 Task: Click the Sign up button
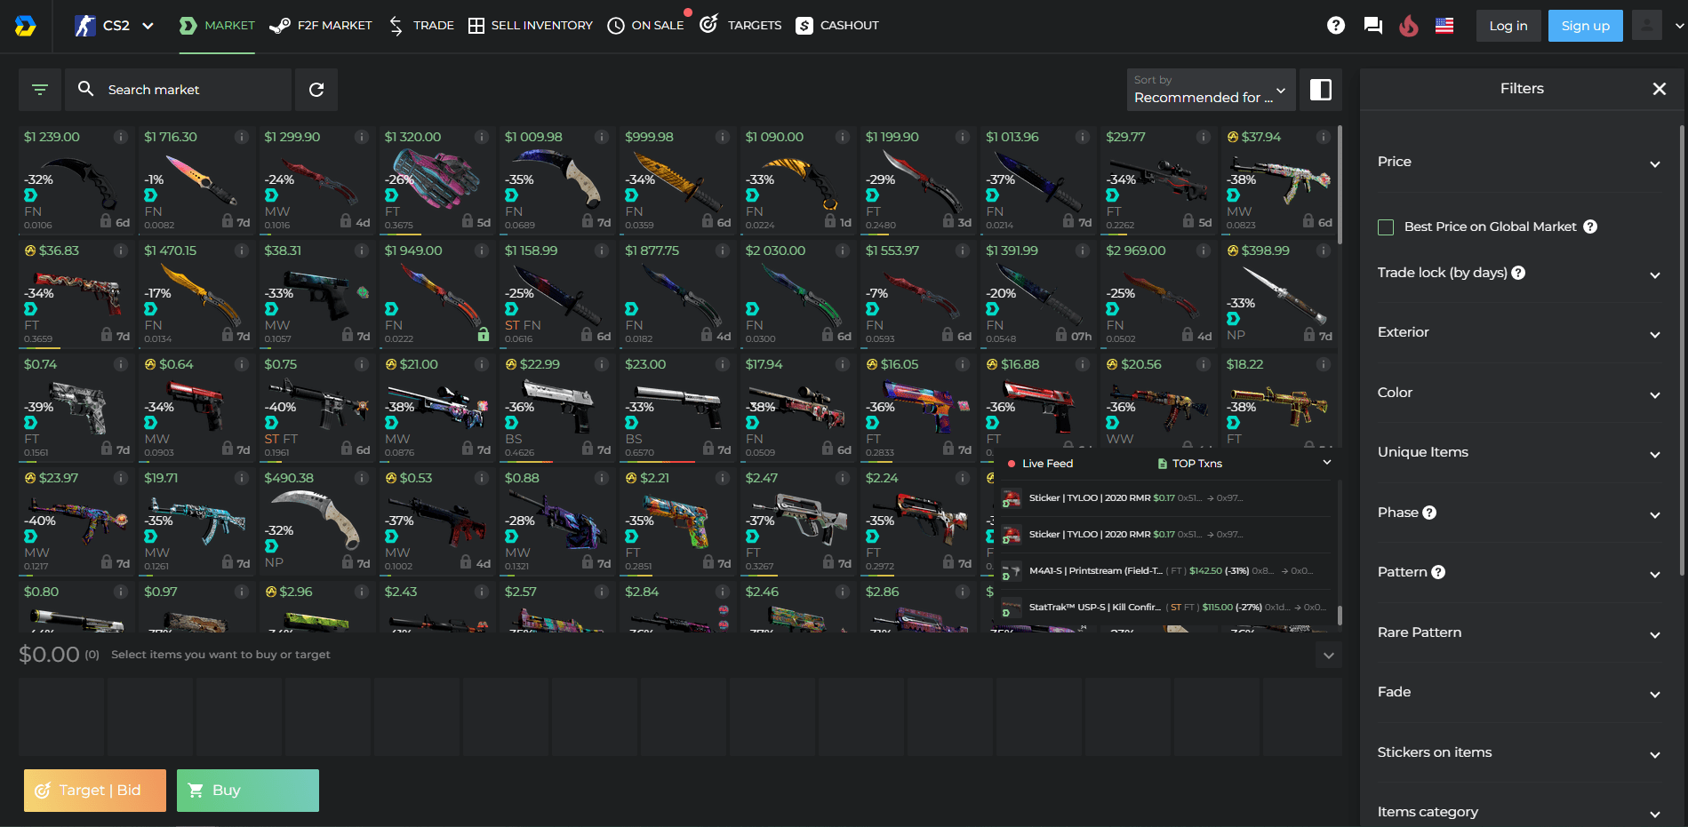pyautogui.click(x=1586, y=26)
